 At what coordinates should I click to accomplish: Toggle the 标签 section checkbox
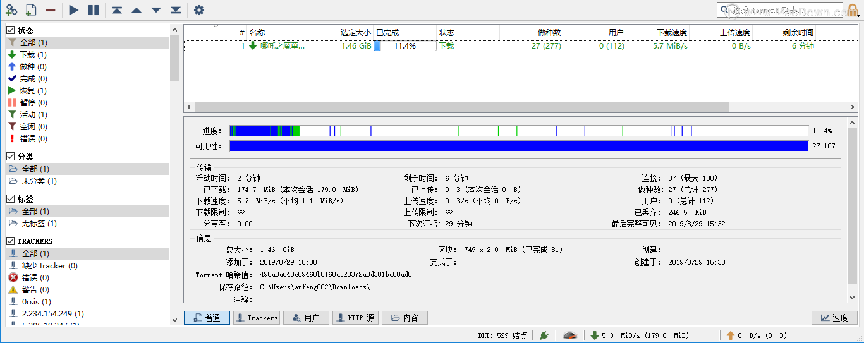(x=11, y=198)
